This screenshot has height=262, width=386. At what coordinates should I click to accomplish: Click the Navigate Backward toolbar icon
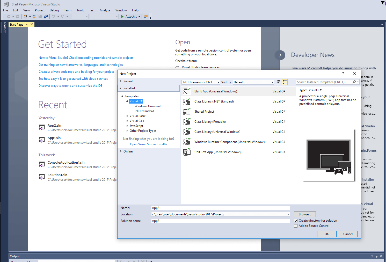tap(9, 17)
